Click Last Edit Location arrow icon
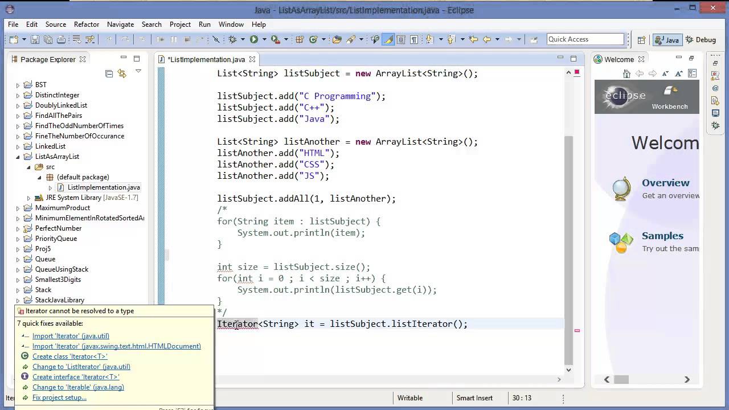Screen dimensions: 729x410 473,39
